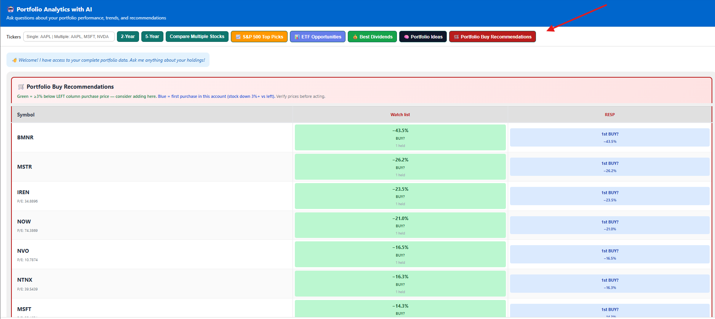The width and height of the screenshot is (715, 319).
Task: Click Portfolio Buy Recommendations button
Action: (x=492, y=37)
